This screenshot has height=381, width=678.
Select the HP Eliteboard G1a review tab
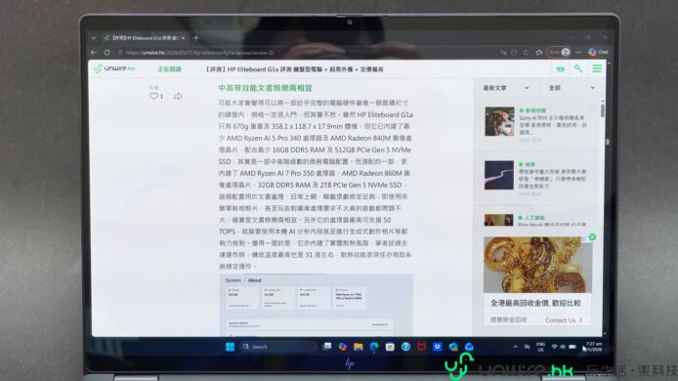click(x=145, y=38)
